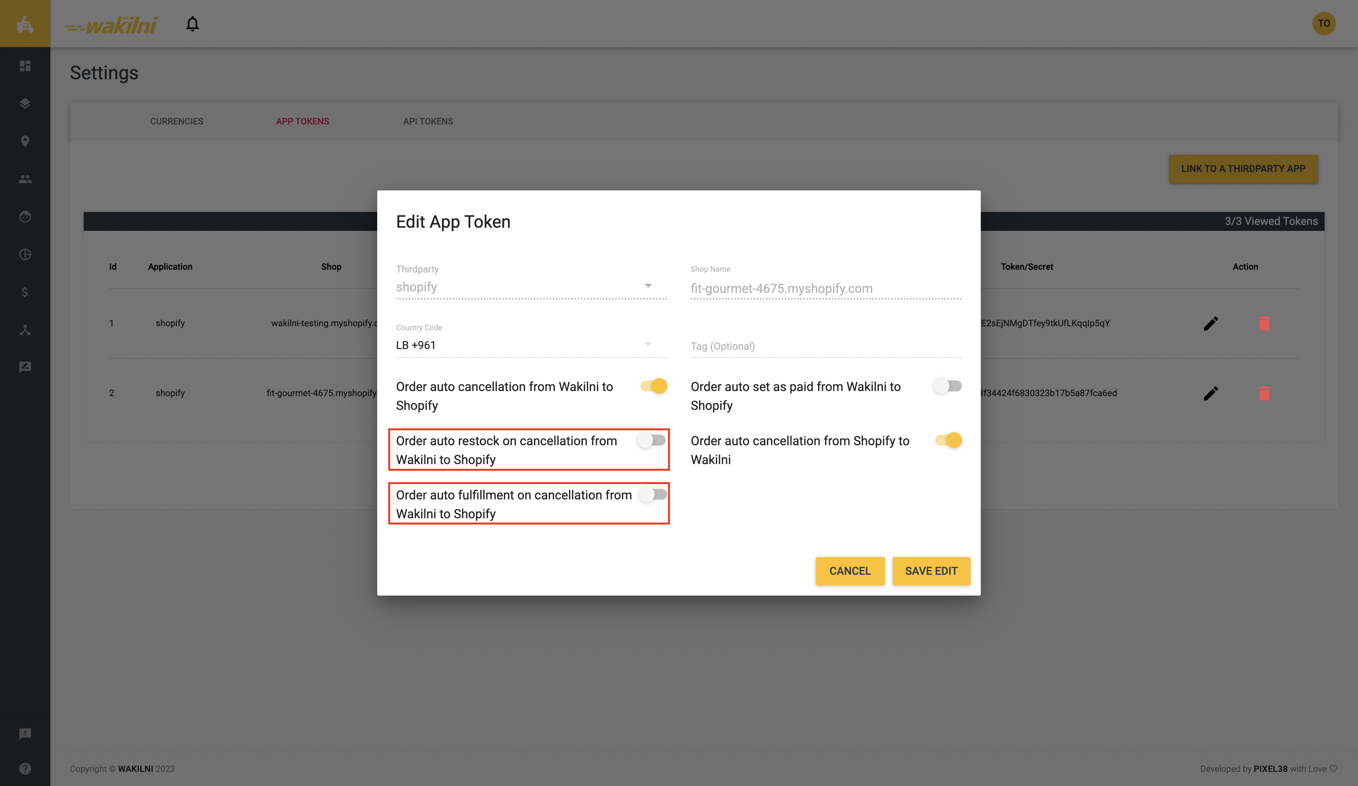This screenshot has height=786, width=1358.
Task: Switch to the Currencies tab
Action: (177, 121)
